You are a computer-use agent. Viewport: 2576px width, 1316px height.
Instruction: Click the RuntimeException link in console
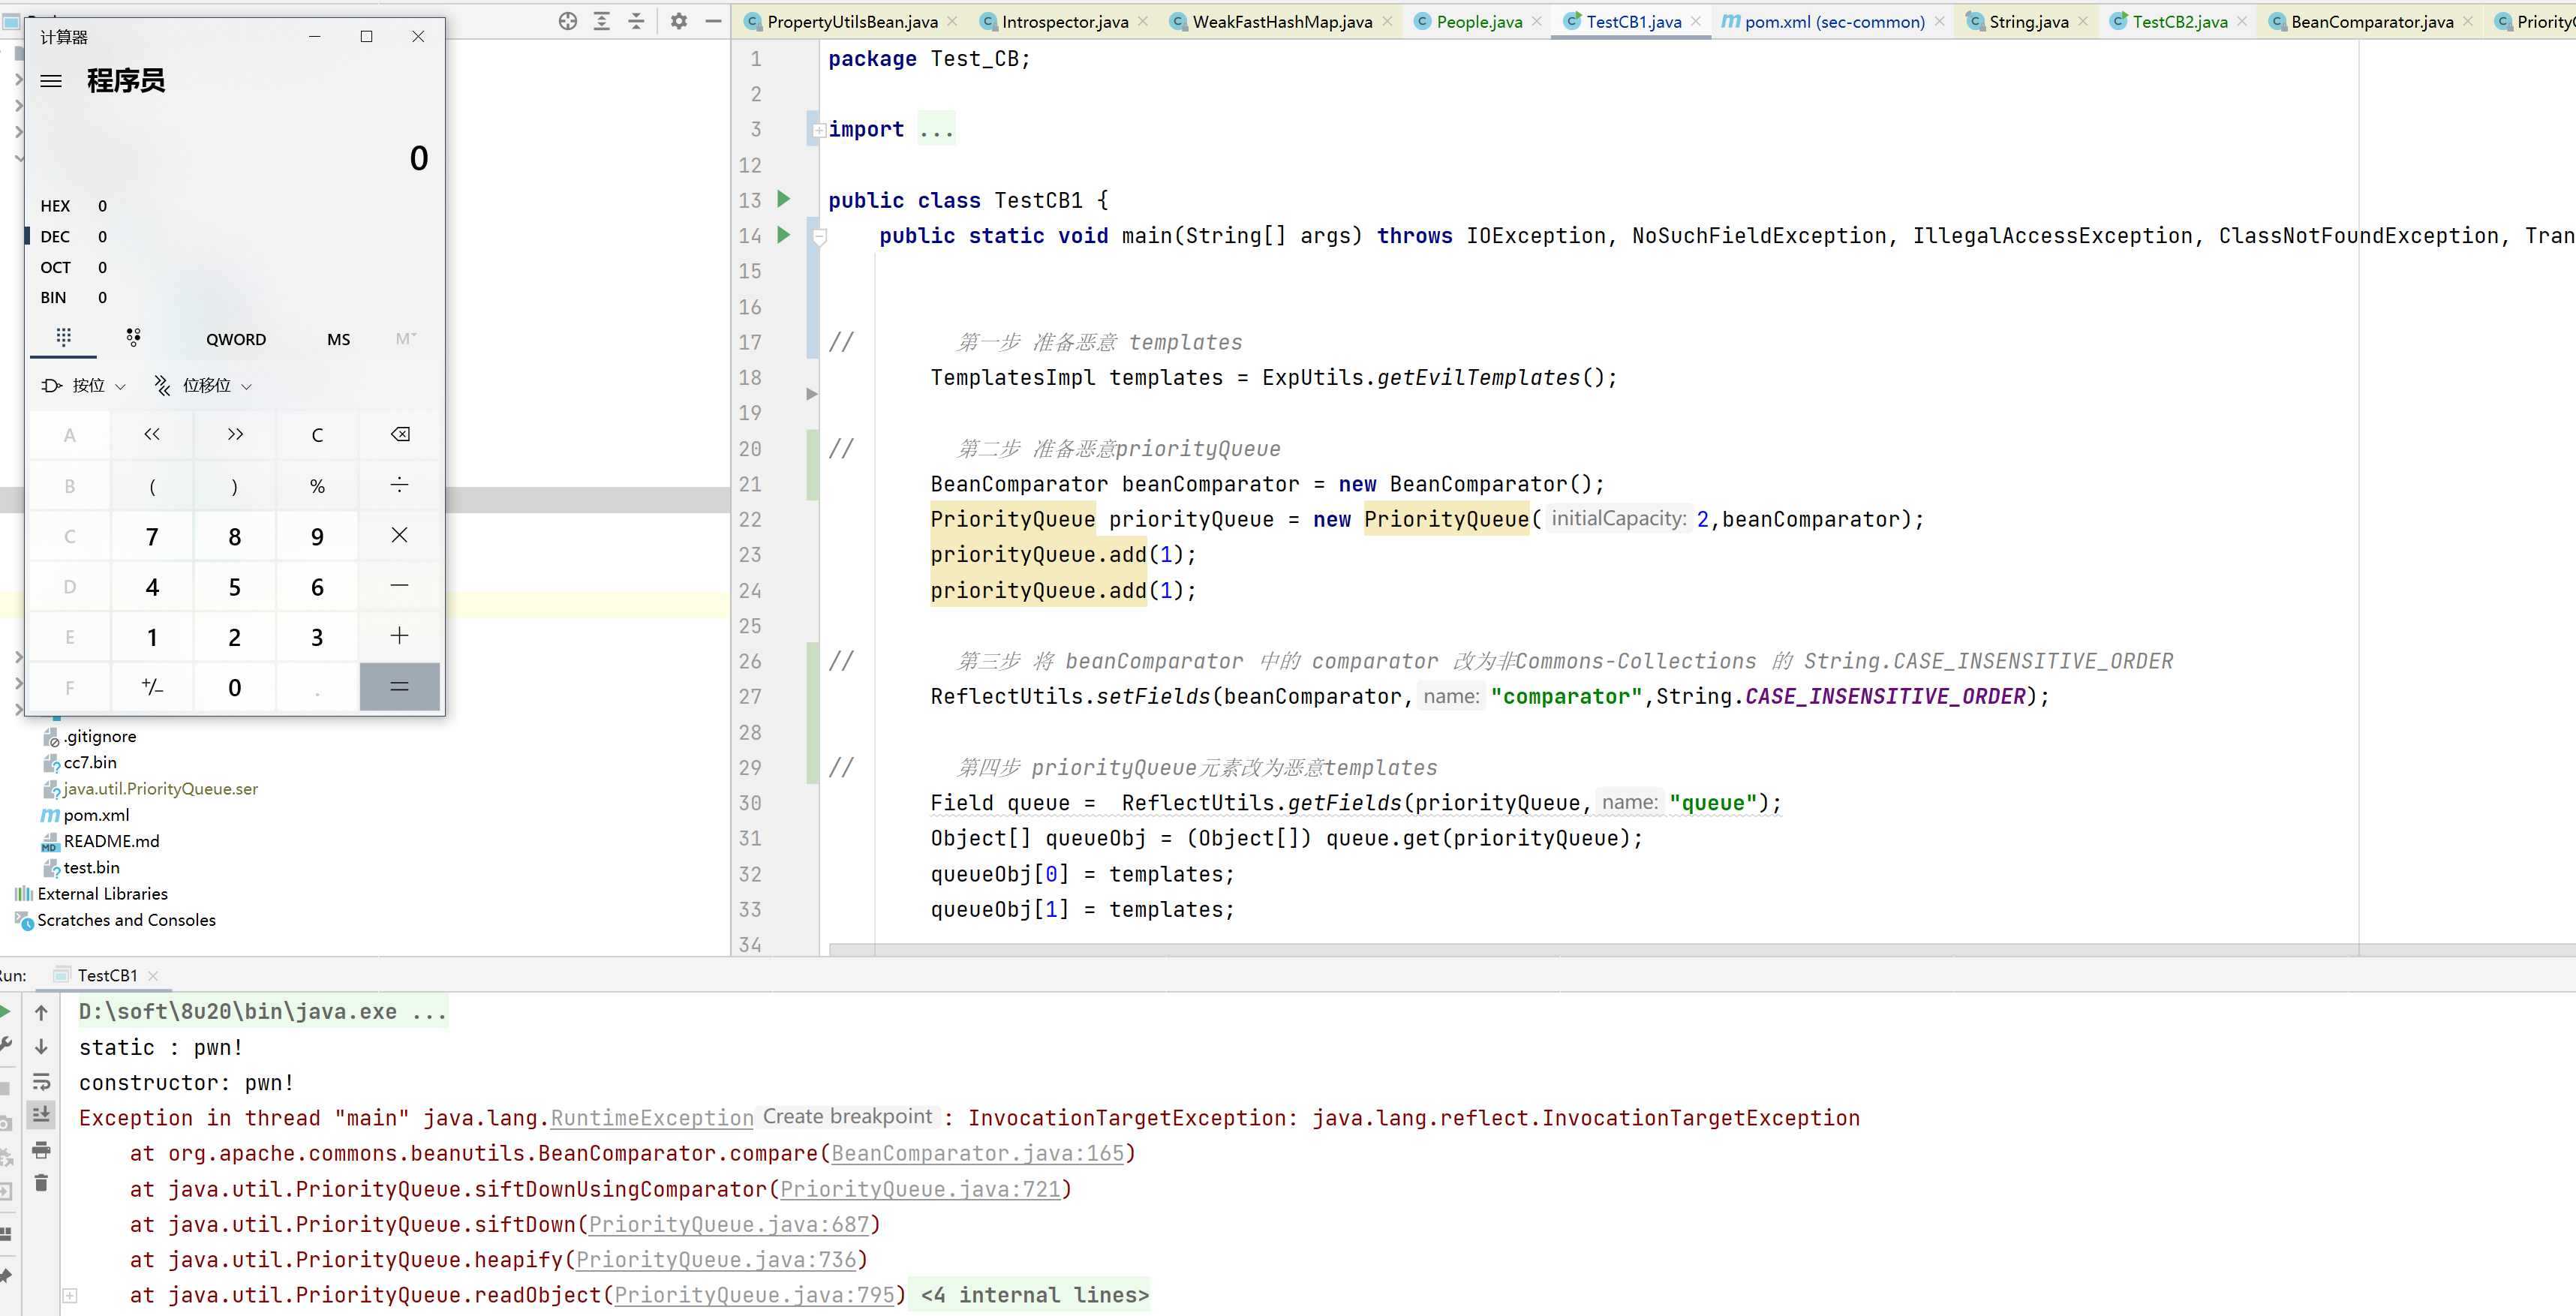[652, 1118]
